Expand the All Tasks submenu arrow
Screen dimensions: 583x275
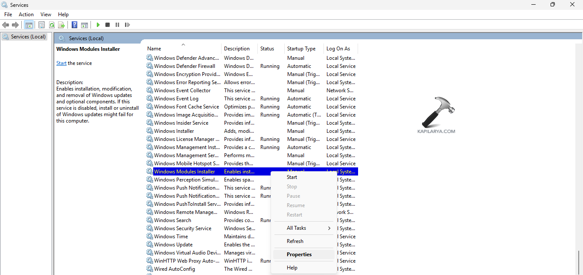(329, 228)
